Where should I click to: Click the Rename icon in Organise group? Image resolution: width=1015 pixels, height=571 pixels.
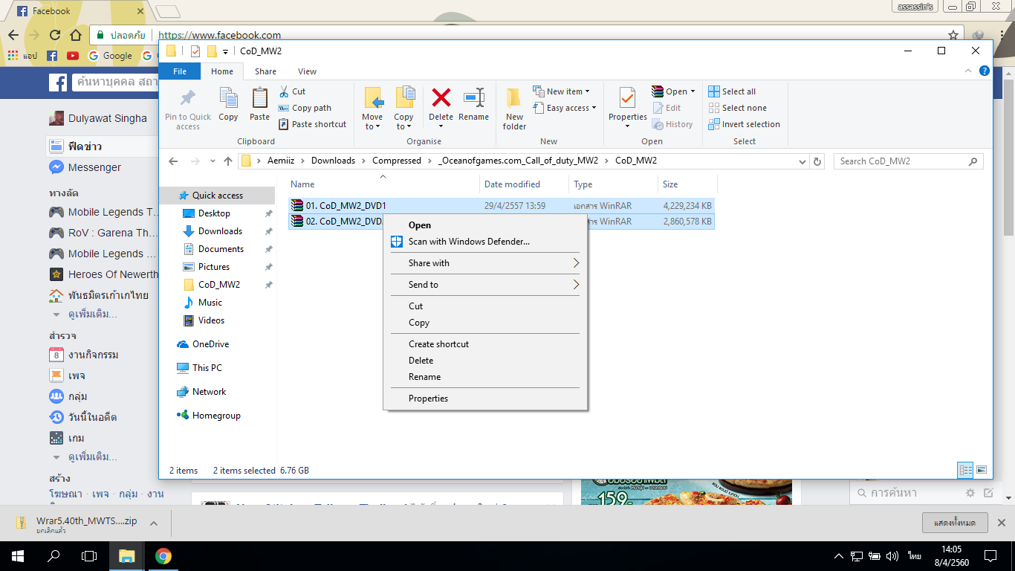473,97
